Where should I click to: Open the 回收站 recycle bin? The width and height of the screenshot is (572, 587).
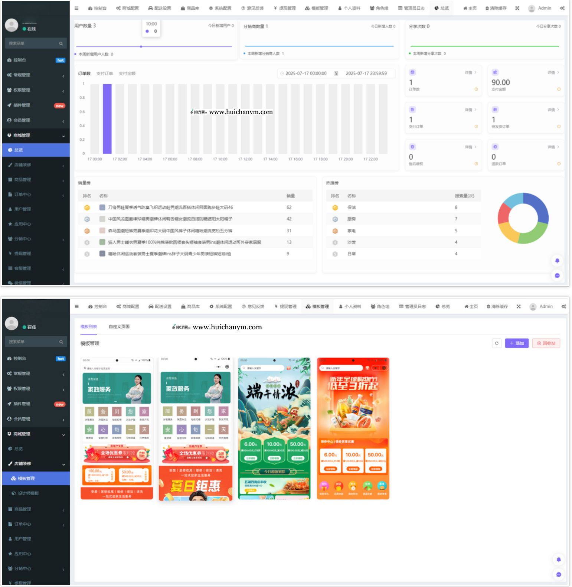point(546,343)
